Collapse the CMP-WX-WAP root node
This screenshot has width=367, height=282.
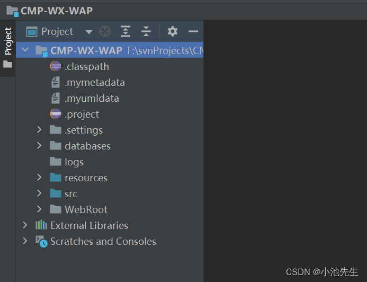pos(25,50)
